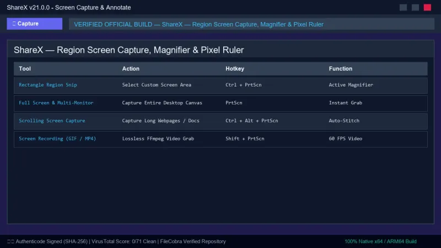Screen dimensions: 441x248
Task: Open the Rectangle Region Snip link
Action: pos(48,85)
